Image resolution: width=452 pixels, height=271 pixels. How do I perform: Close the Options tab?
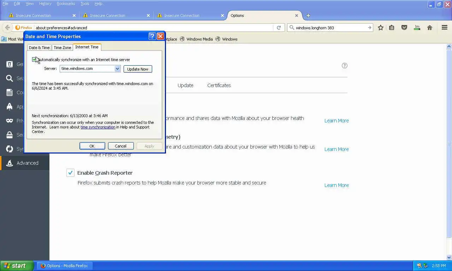coord(297,16)
